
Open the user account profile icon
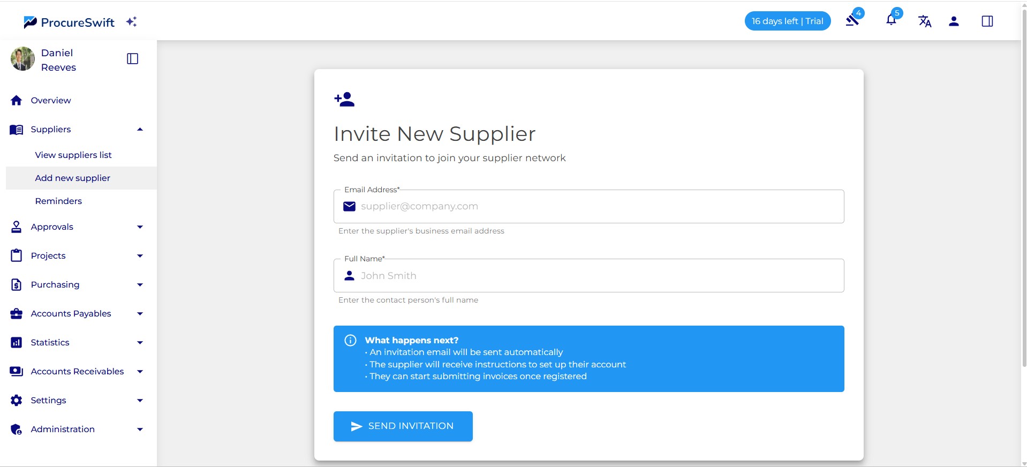pos(954,21)
